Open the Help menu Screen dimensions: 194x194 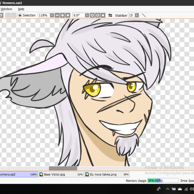[x=21, y=9]
